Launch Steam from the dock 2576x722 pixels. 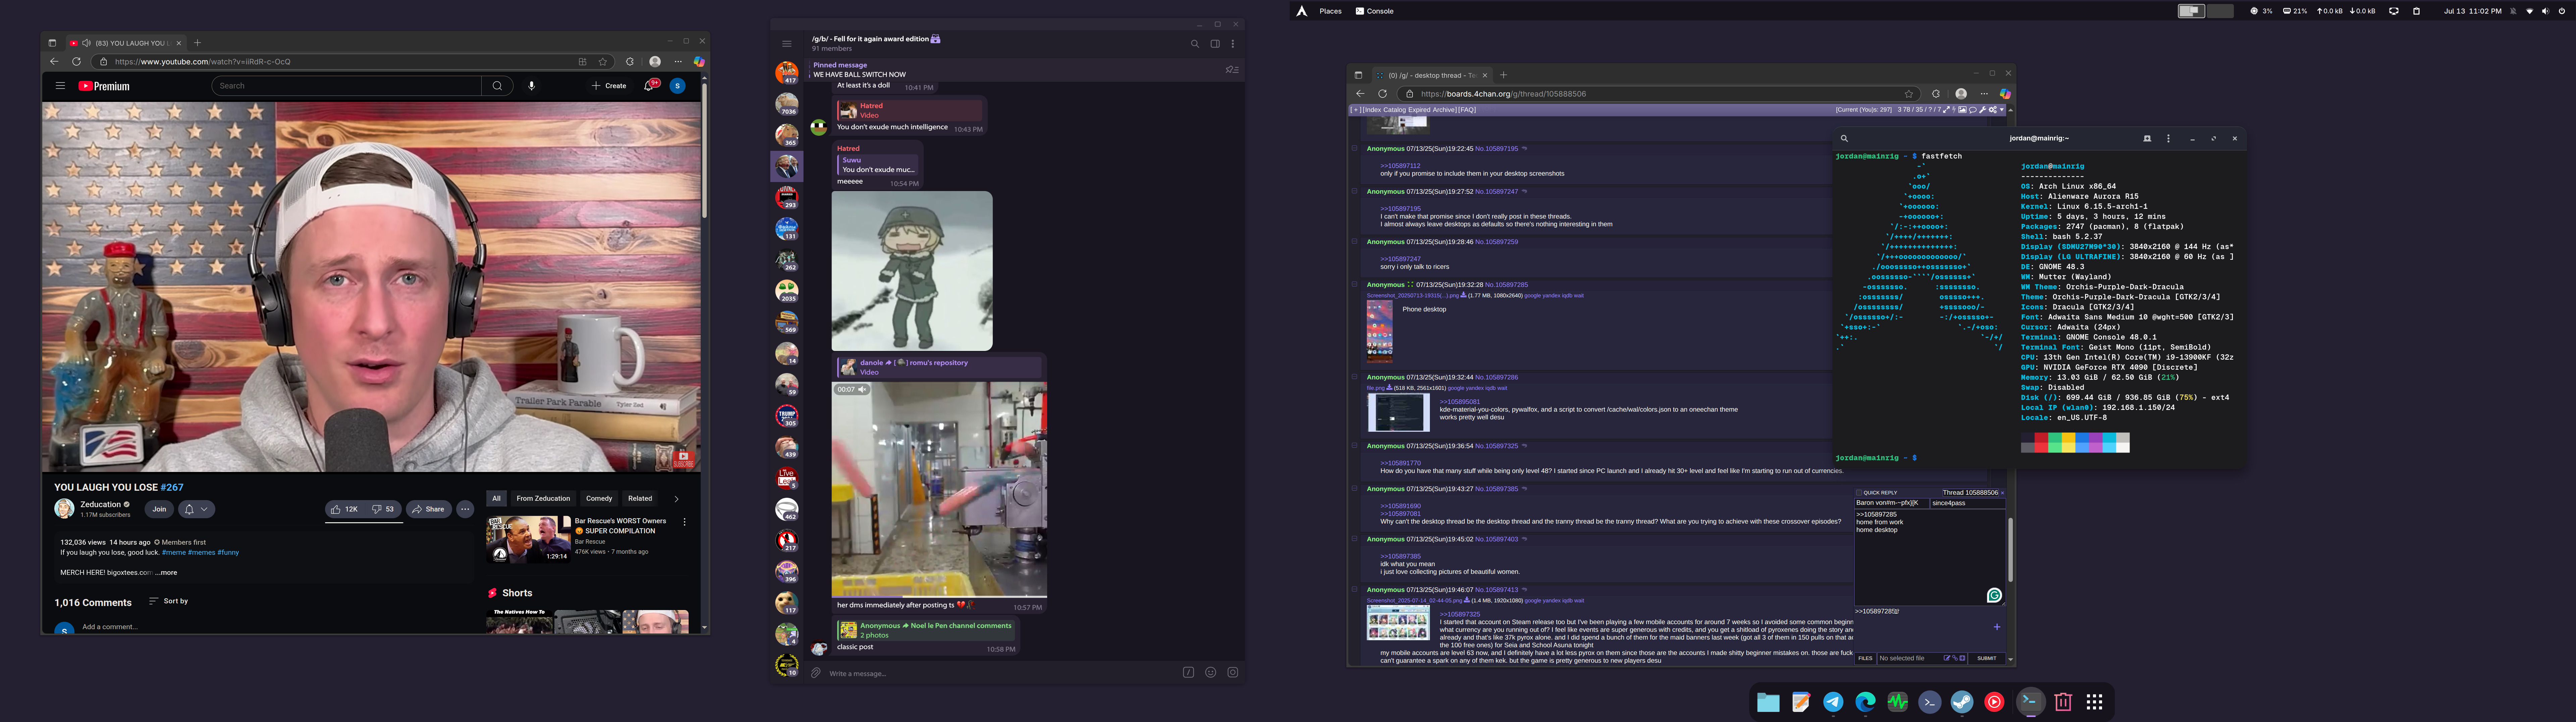pyautogui.click(x=1962, y=702)
